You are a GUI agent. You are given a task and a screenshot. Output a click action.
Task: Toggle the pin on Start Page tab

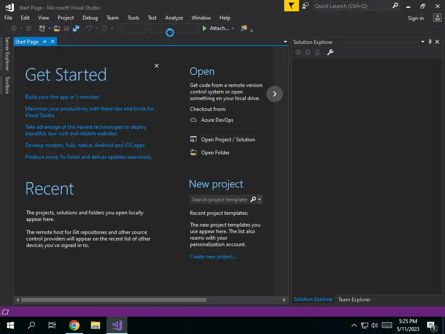click(45, 41)
